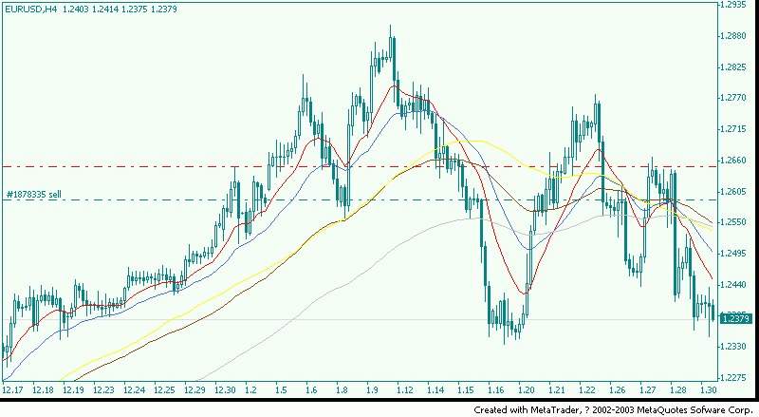The width and height of the screenshot is (759, 417).
Task: Click the 1.2 date label on time axis
Action: [x=250, y=389]
